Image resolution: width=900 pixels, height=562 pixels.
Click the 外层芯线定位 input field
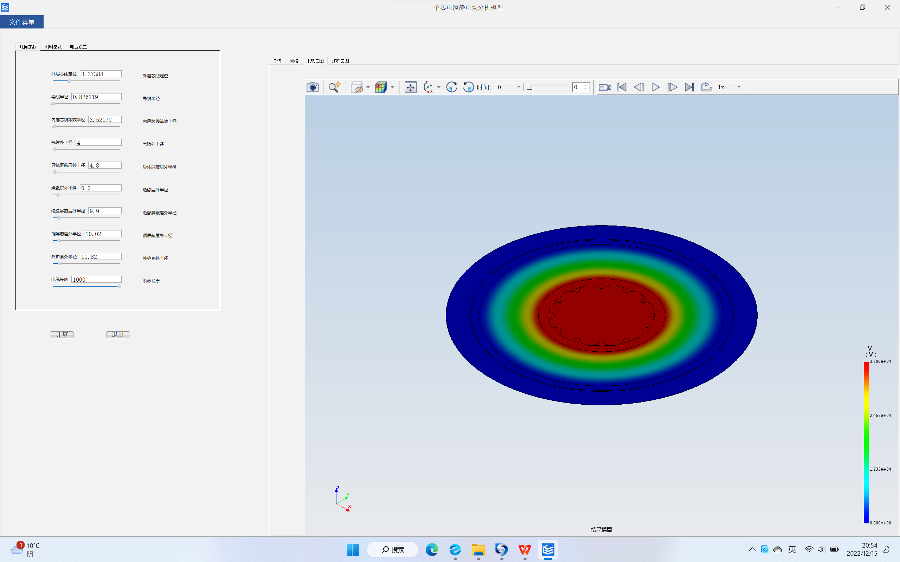(x=101, y=74)
